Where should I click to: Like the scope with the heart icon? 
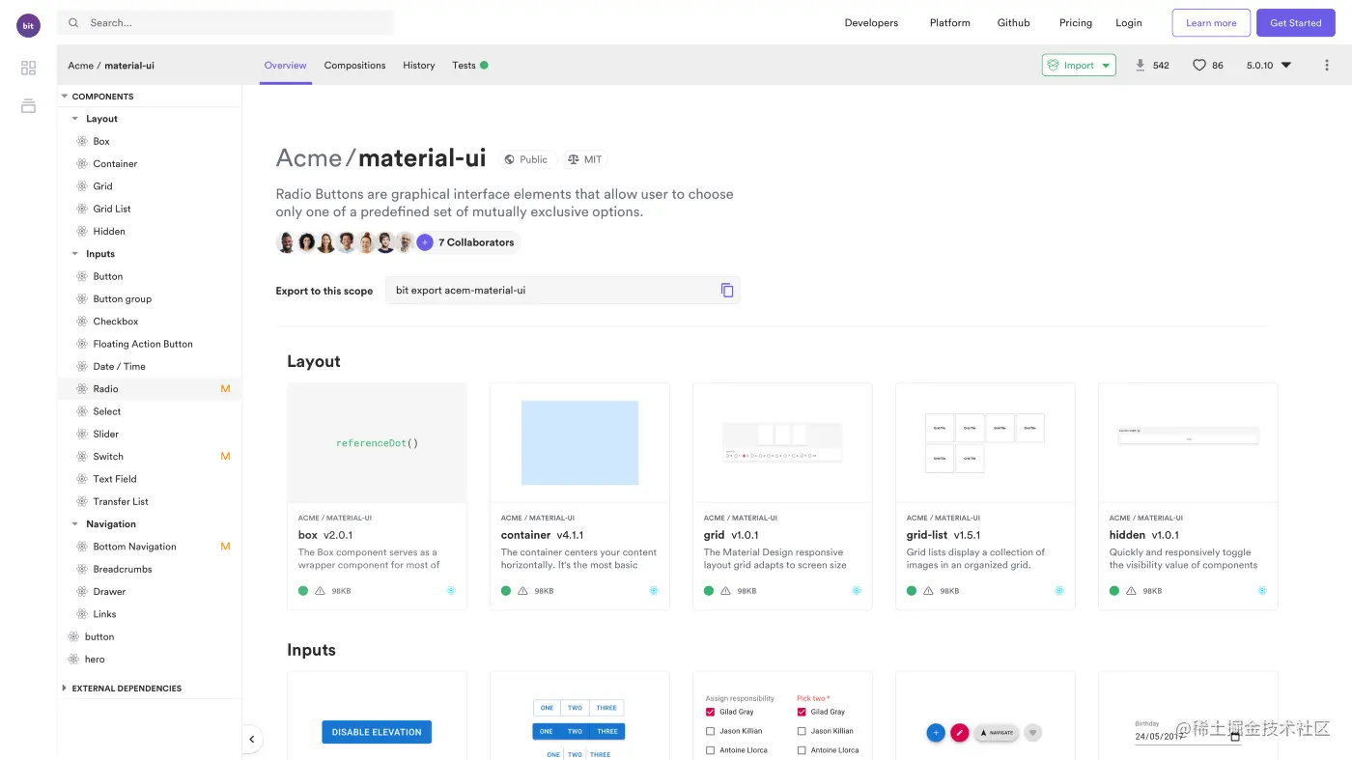point(1198,65)
